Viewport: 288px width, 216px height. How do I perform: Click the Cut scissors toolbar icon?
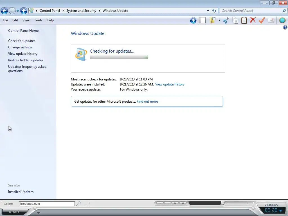point(226,20)
